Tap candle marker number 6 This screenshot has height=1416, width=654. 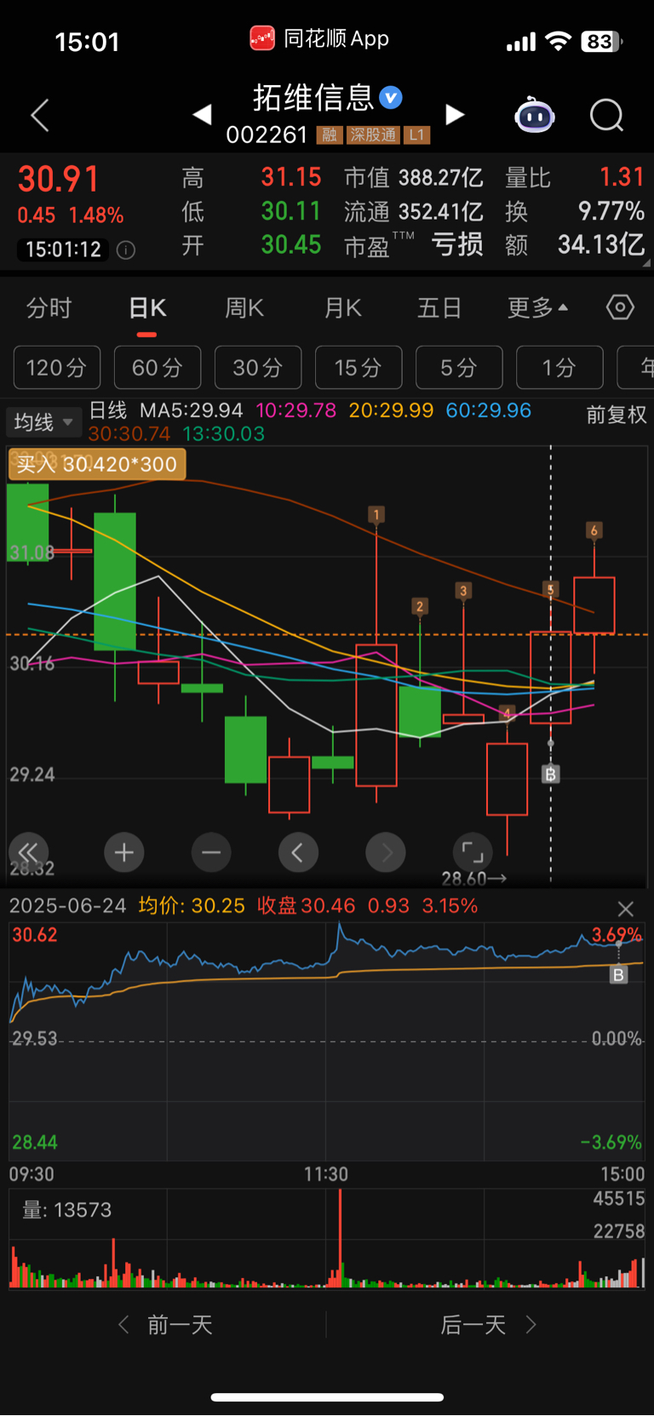[x=594, y=530]
